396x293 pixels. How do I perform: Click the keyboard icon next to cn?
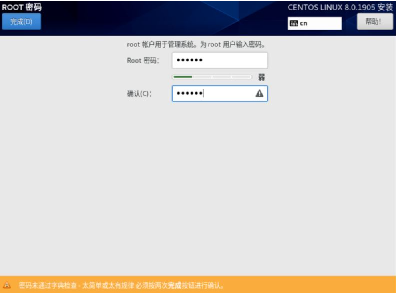294,24
